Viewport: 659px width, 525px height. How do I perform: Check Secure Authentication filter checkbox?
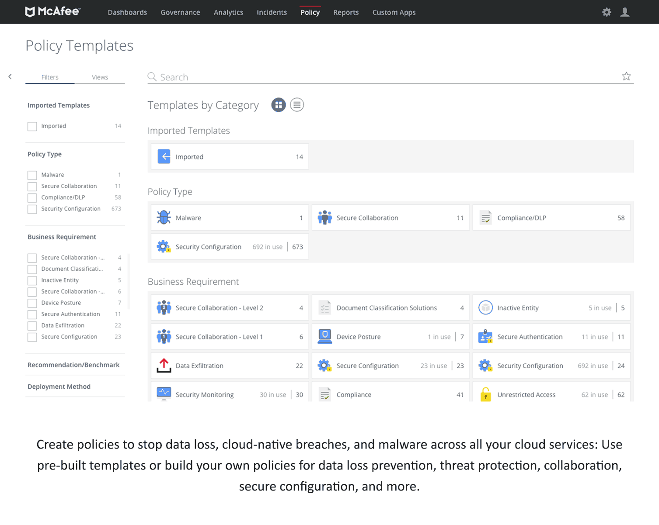click(32, 314)
